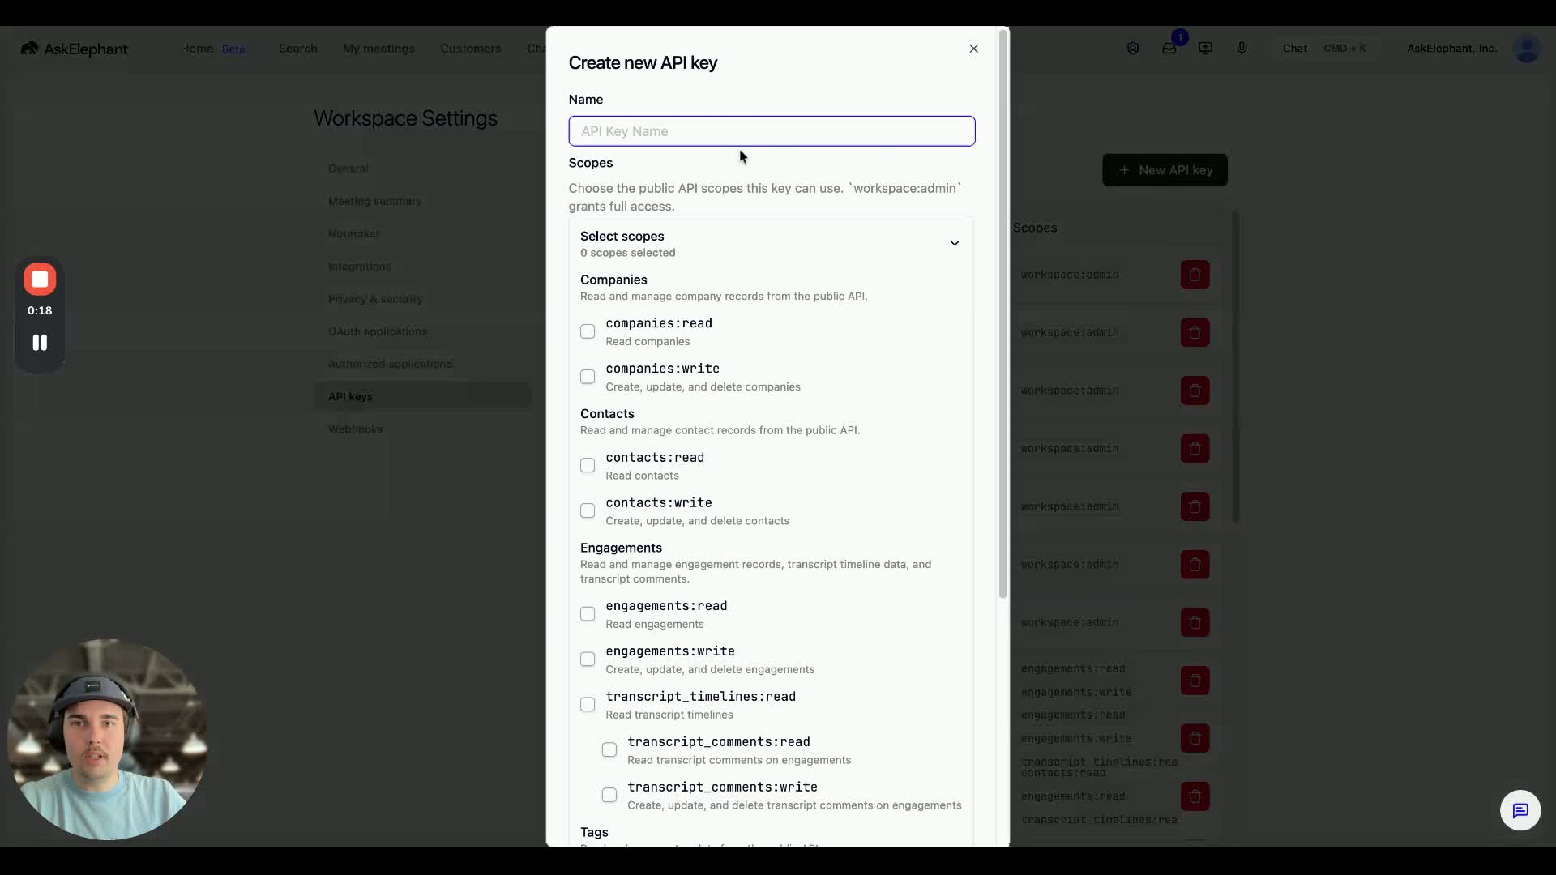
Task: Tick the engagements:write scope checkbox
Action: [588, 659]
